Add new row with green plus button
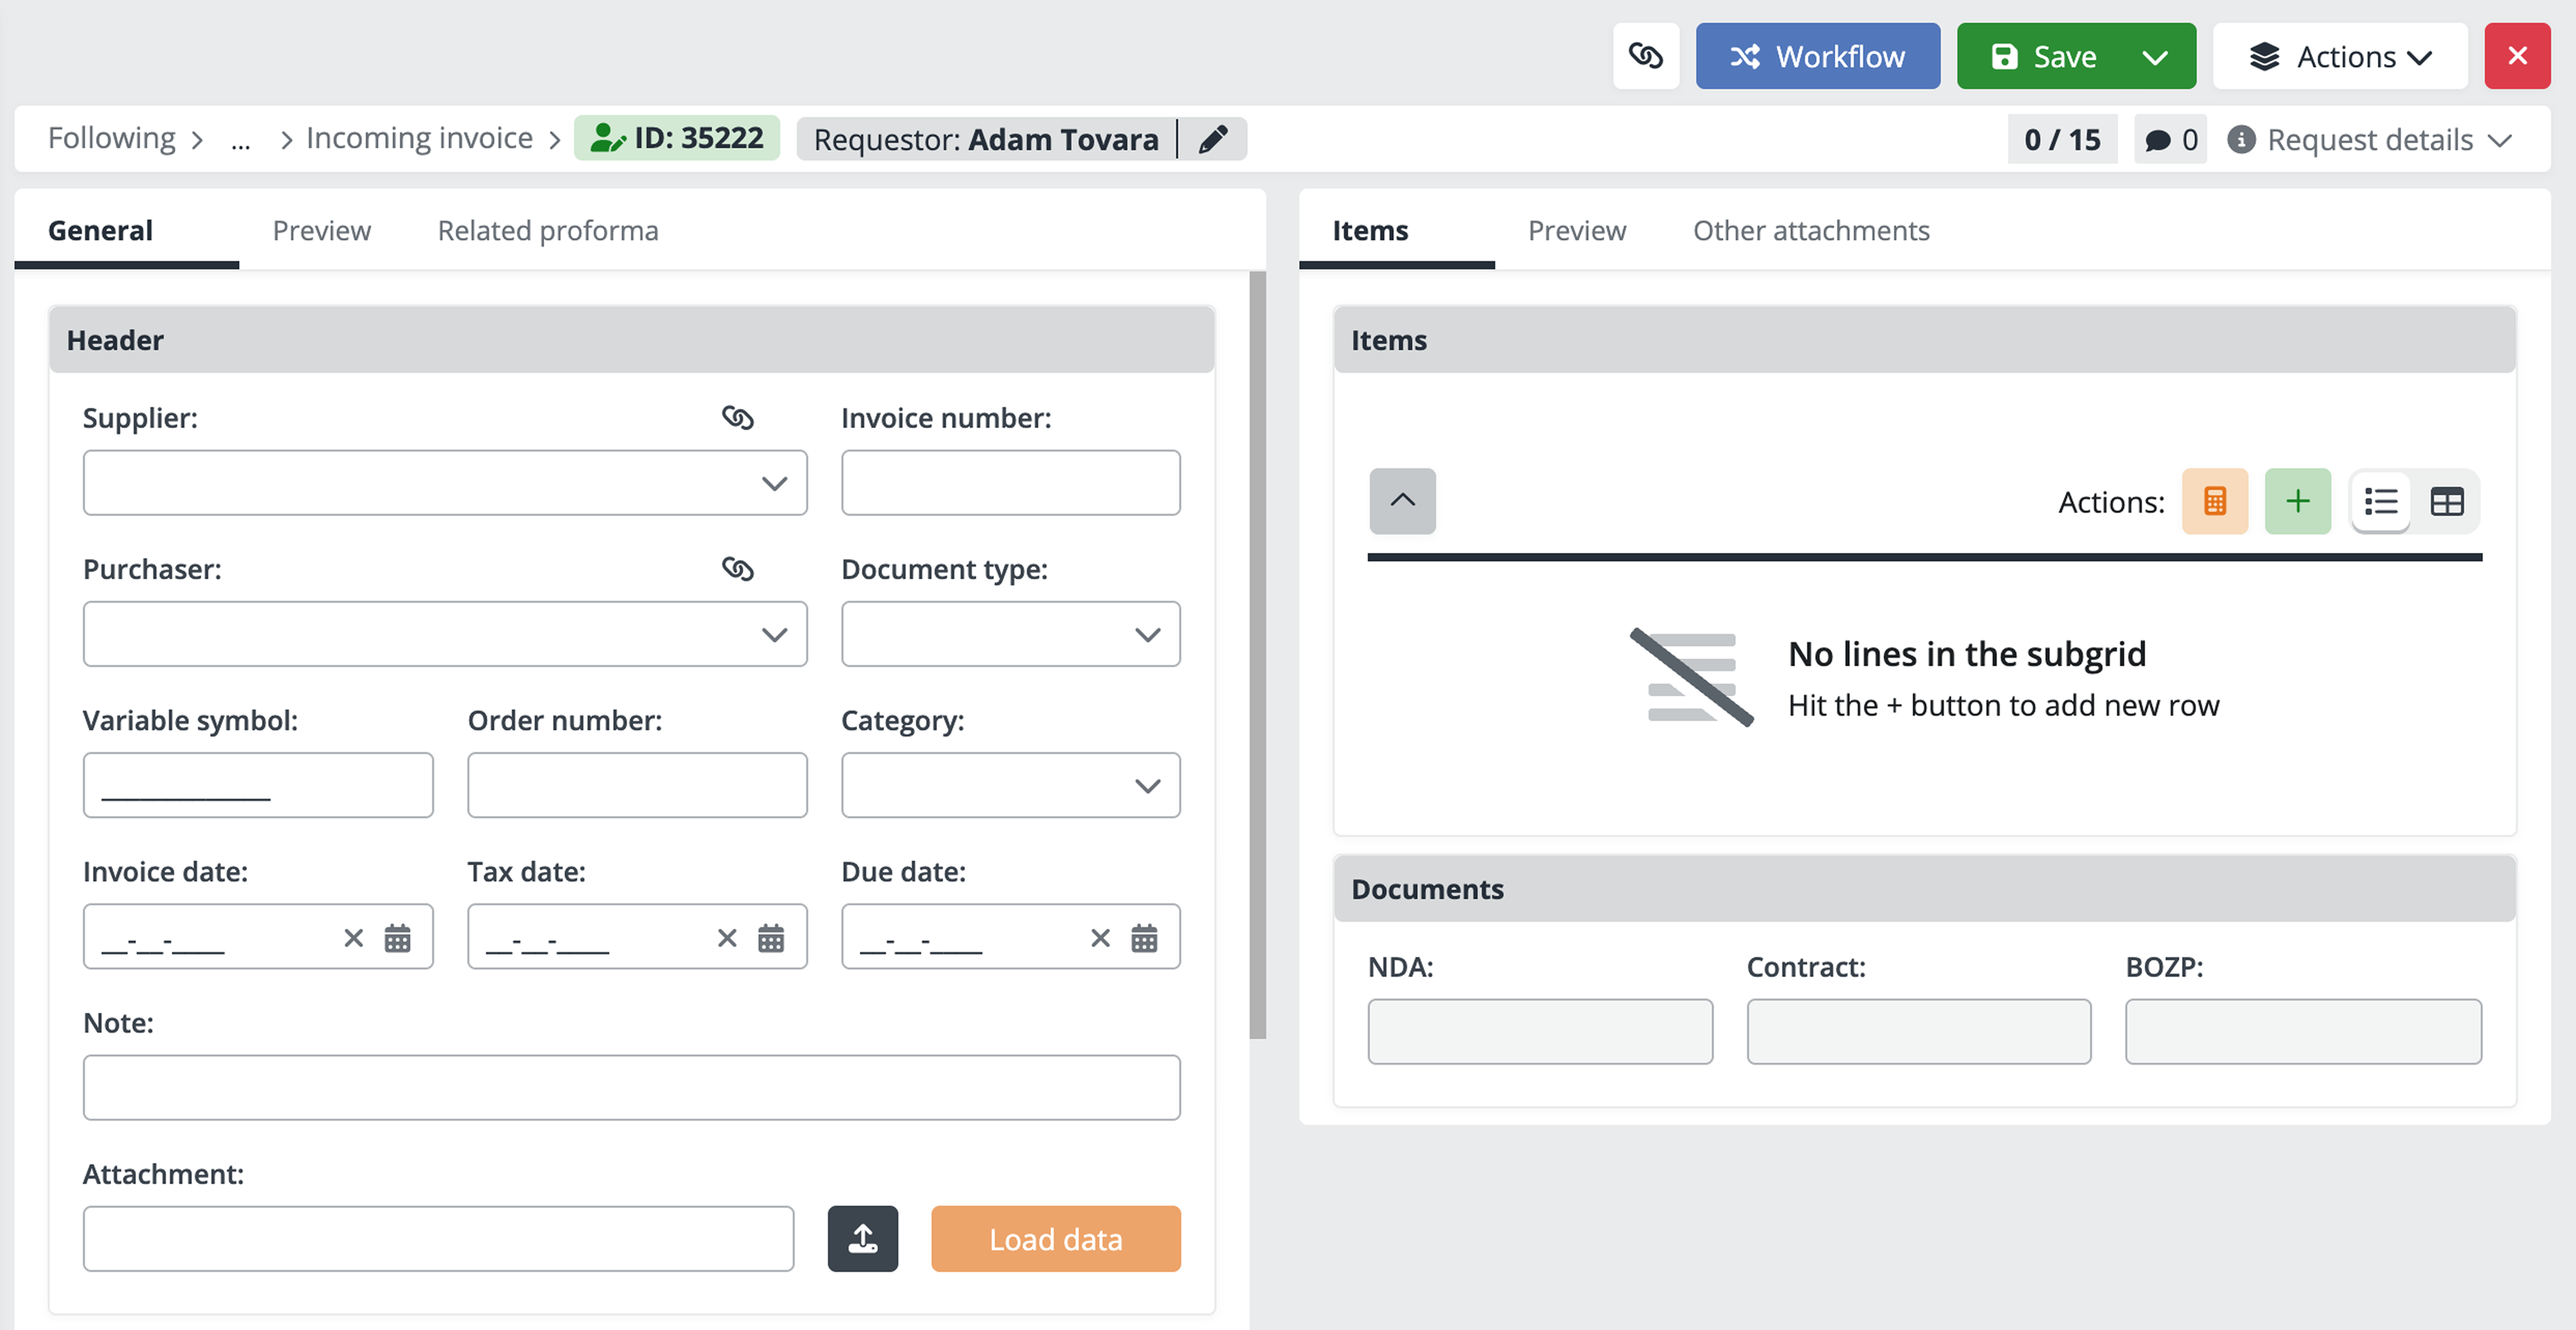Image resolution: width=2576 pixels, height=1330 pixels. (x=2297, y=501)
